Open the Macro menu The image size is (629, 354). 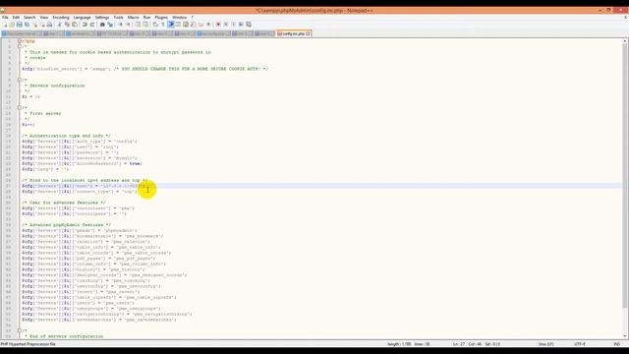pos(134,18)
